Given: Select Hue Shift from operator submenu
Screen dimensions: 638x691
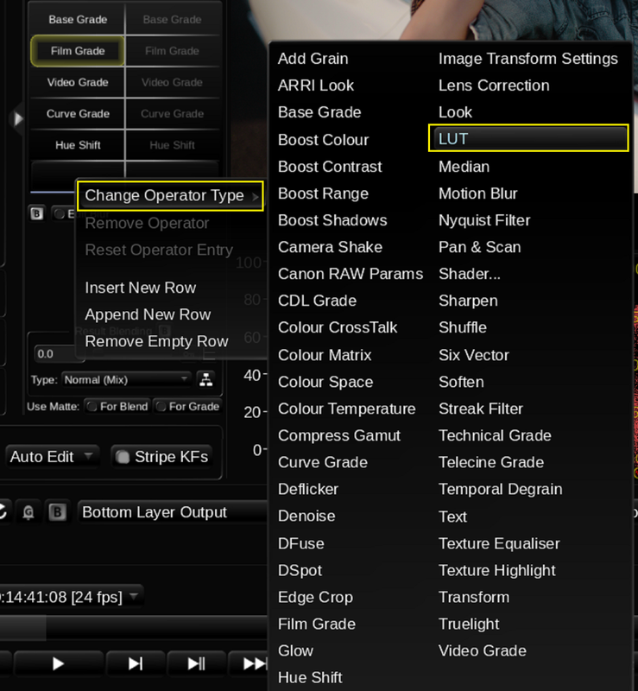Looking at the screenshot, I should point(310,677).
